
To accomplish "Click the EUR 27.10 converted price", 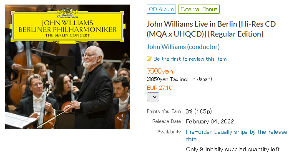I will click(x=160, y=88).
